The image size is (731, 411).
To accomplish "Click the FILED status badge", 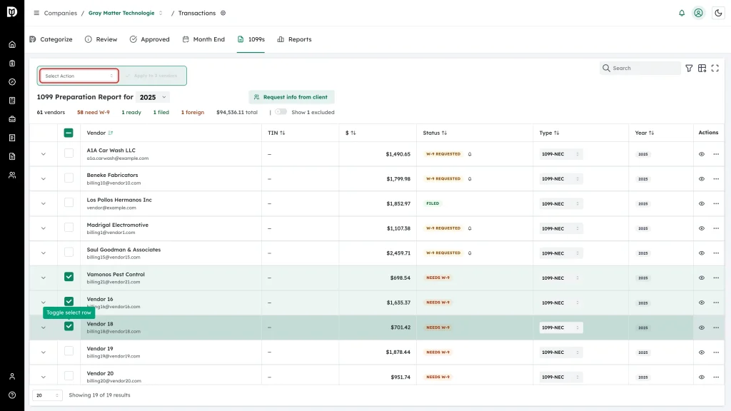I will tap(433, 203).
